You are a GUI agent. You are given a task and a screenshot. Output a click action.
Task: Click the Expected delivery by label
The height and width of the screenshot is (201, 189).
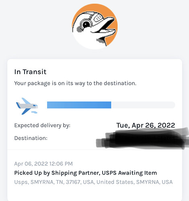42,125
